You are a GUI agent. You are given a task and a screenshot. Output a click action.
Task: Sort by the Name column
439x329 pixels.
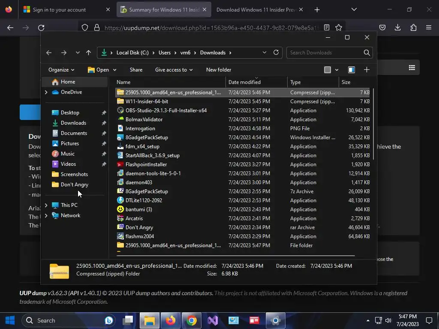(170, 82)
